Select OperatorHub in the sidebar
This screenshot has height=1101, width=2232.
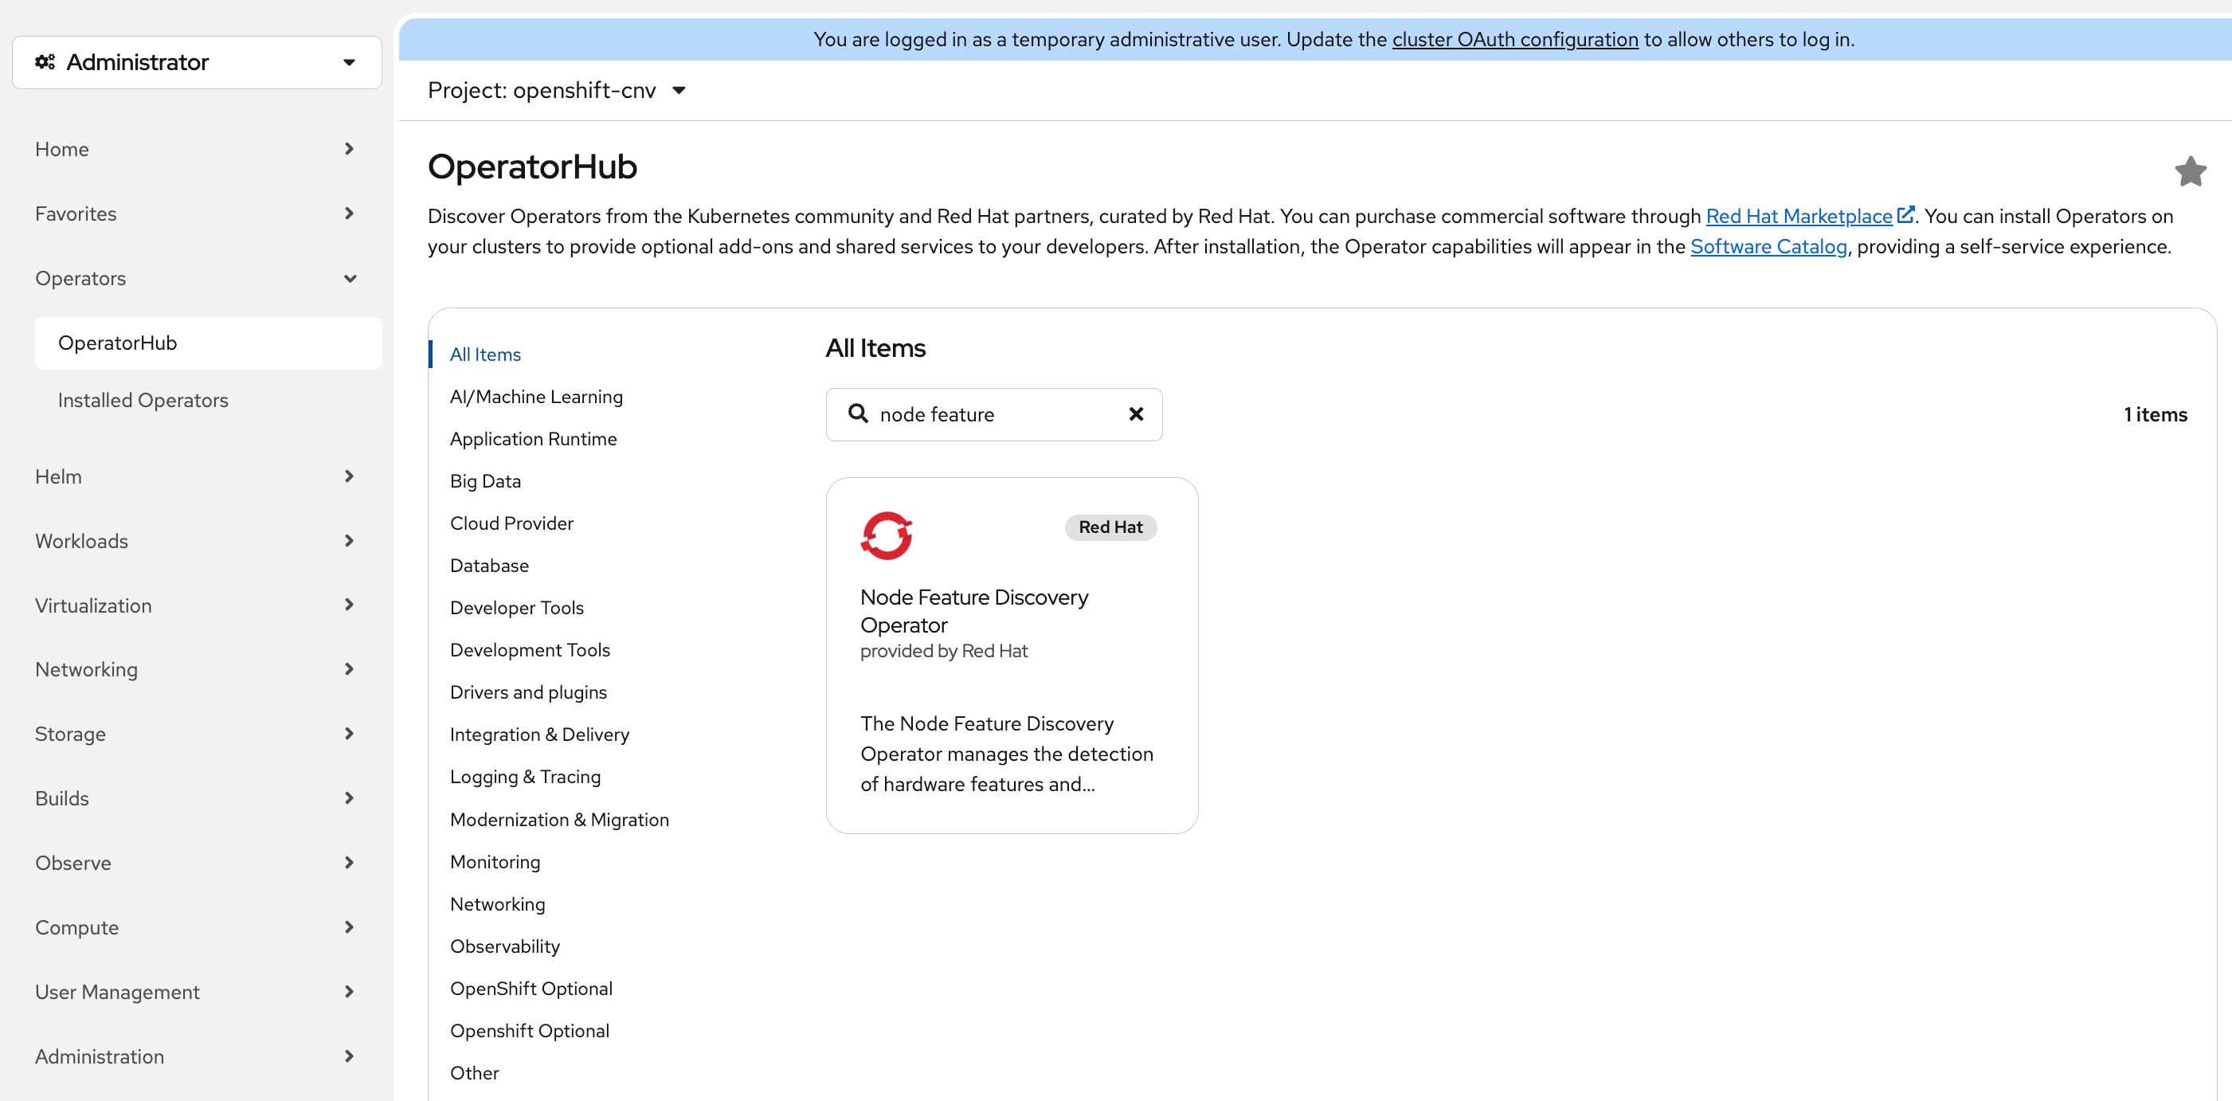pyautogui.click(x=208, y=343)
